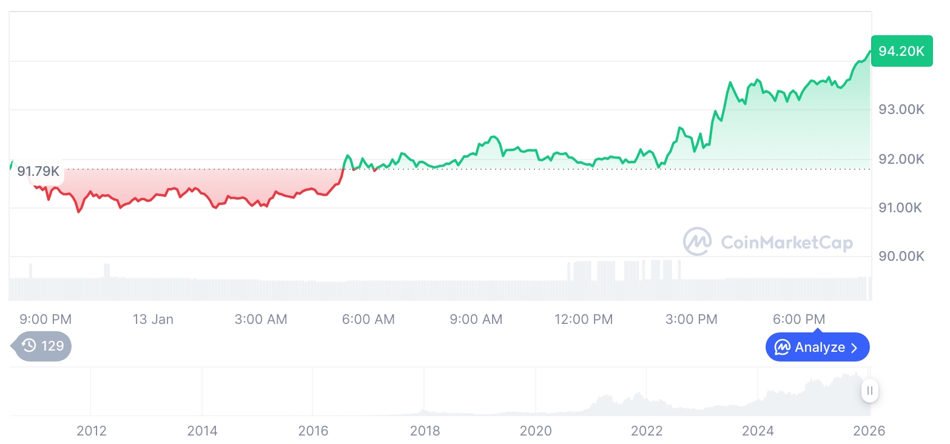
Task: Click the 2012 year on the overview timeline
Action: pyautogui.click(x=92, y=431)
